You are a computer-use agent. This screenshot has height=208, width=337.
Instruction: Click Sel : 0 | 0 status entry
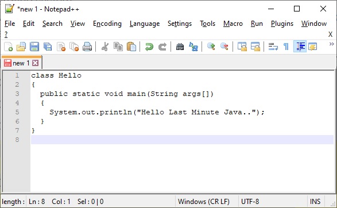coord(91,202)
